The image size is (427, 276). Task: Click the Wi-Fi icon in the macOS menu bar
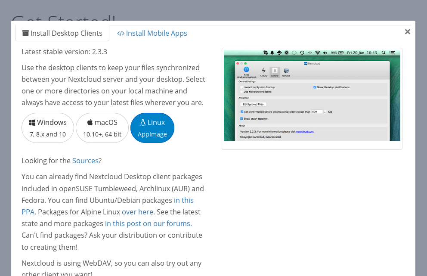coord(318,53)
